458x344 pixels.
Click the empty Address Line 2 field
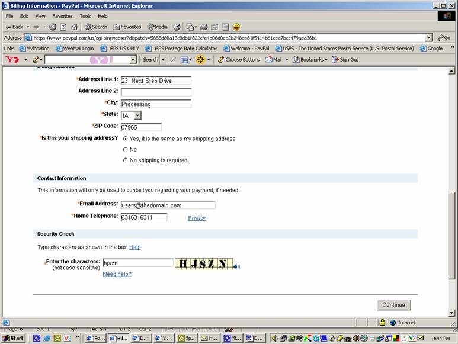[156, 92]
